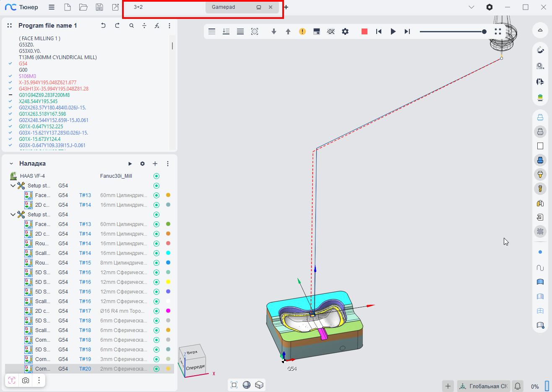The width and height of the screenshot is (552, 392).
Task: Click the notification bell icon
Action: pyautogui.click(x=518, y=386)
